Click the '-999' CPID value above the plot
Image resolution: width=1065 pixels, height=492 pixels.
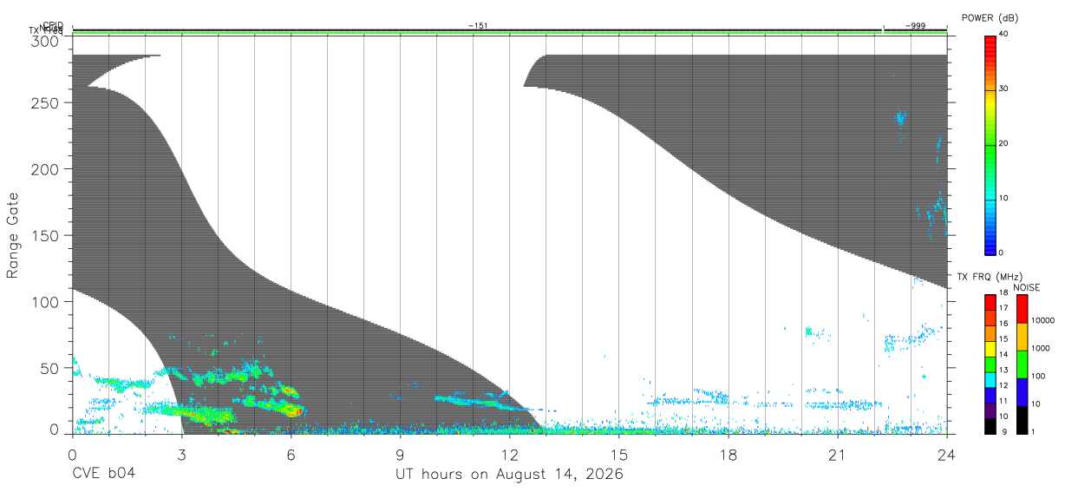point(915,26)
